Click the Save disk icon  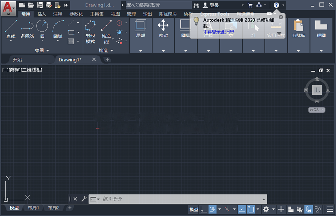point(40,5)
